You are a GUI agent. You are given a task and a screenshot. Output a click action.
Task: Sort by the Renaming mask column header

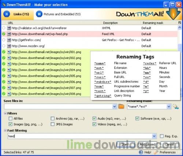pyautogui.click(x=153, y=23)
